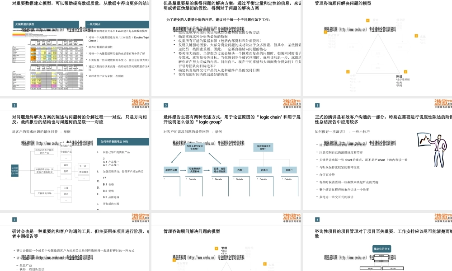The width and height of the screenshot is (452, 271).
Task: Click the slide number badge 4
Action: pos(317,220)
